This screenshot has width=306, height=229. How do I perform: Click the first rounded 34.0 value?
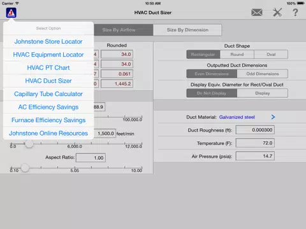click(x=117, y=54)
